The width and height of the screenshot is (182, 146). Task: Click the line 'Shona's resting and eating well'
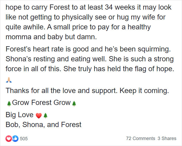[x=56, y=59]
